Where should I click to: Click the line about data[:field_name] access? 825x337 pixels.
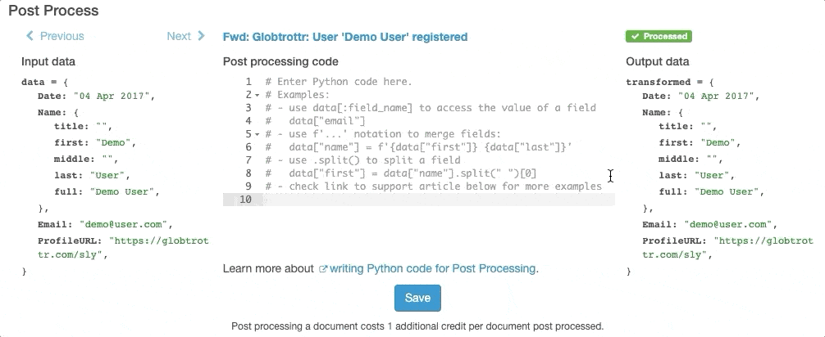(430, 108)
